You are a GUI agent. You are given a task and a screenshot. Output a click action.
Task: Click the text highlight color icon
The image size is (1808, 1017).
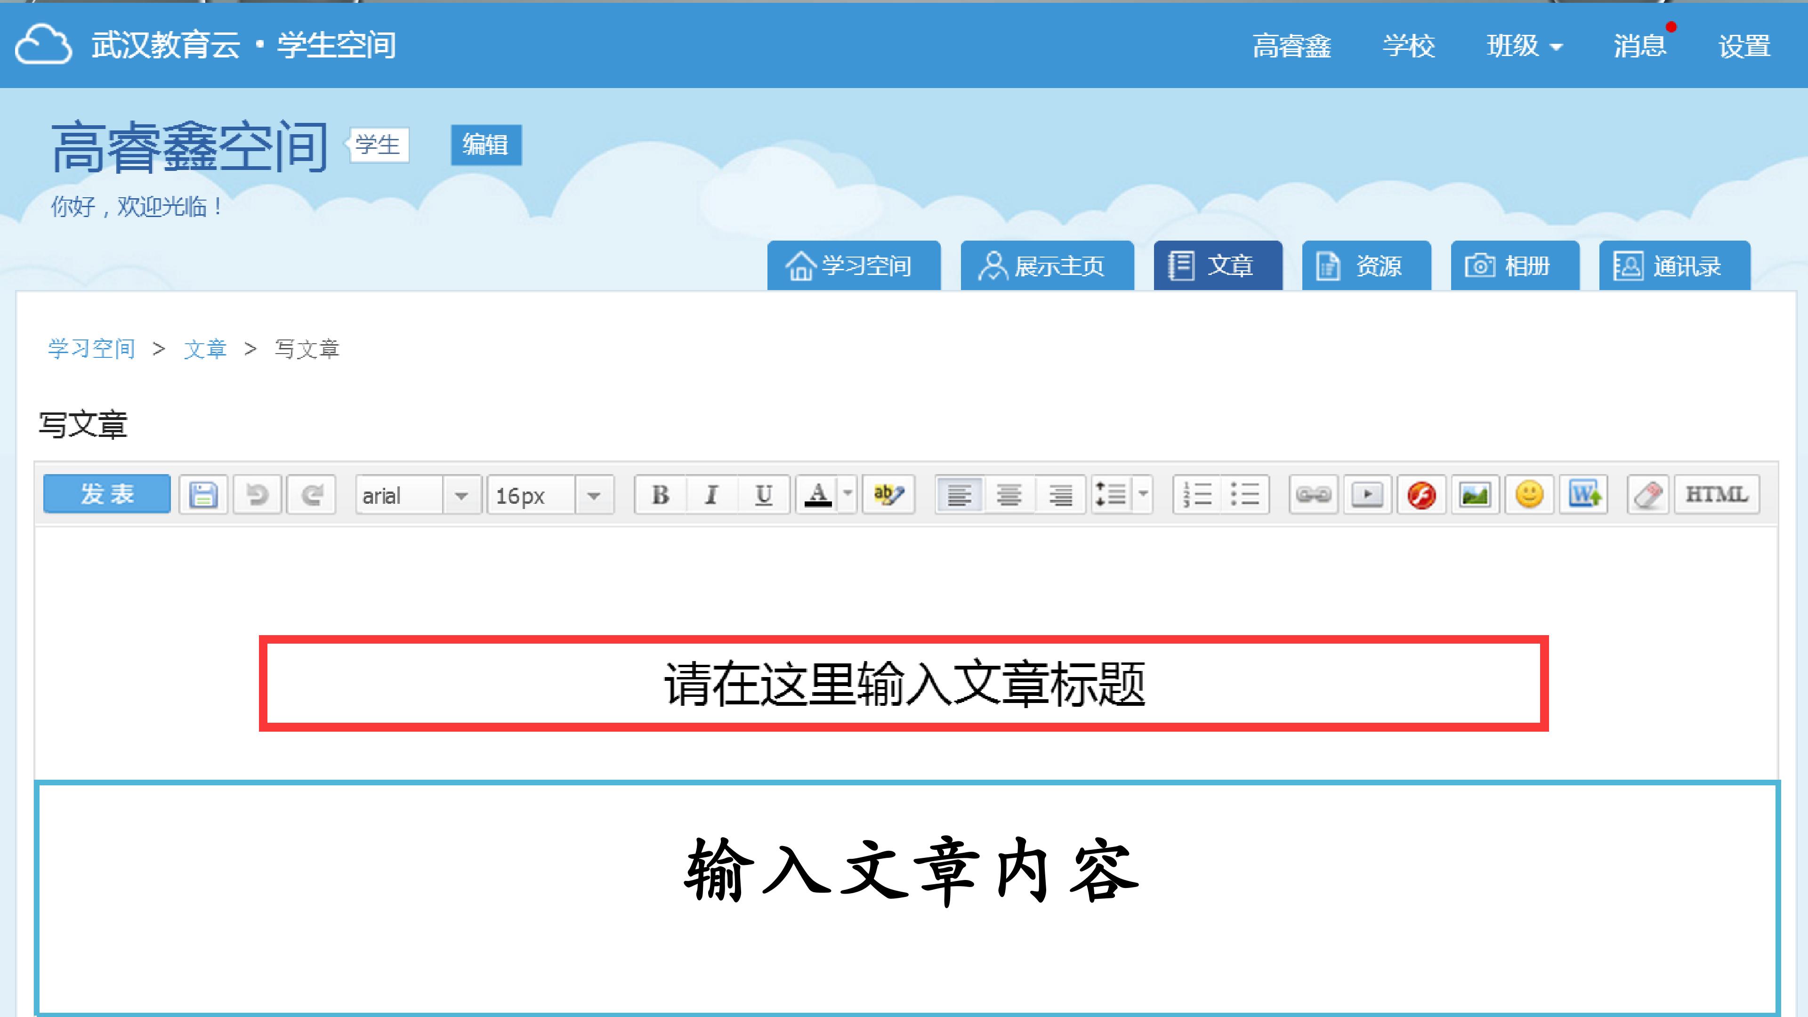tap(888, 495)
